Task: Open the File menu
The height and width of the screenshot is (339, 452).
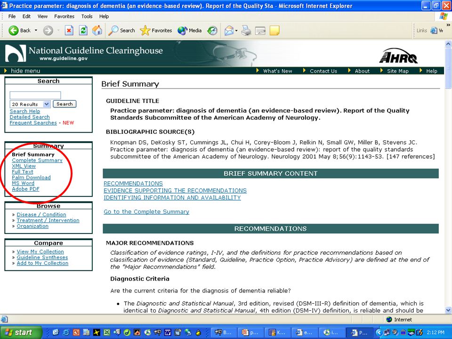Action: tap(12, 16)
